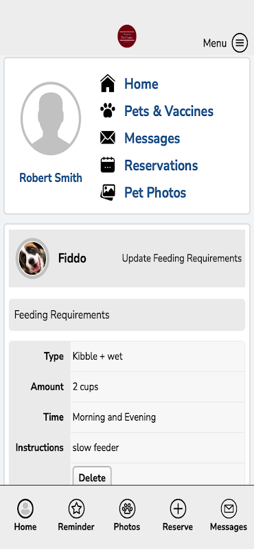Open the Pet Photos link
Viewport: 254px width, 549px height.
click(x=155, y=193)
